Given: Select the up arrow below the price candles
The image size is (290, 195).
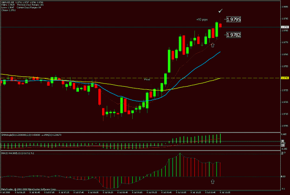Looking at the screenshot, I should tap(213, 45).
